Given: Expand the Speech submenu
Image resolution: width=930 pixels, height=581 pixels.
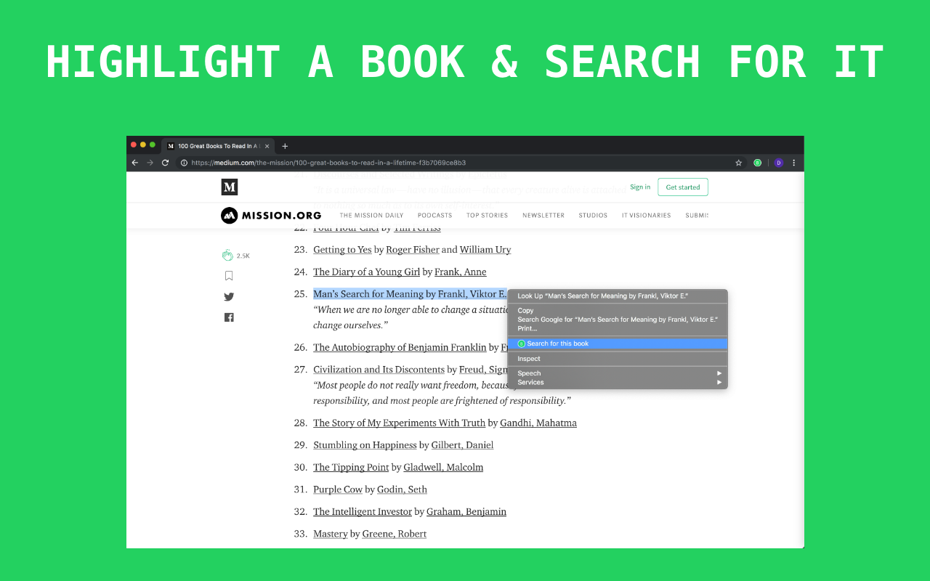Looking at the screenshot, I should coord(618,373).
